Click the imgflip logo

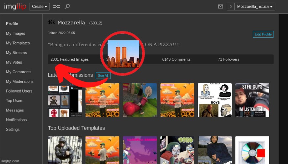coord(15,6)
